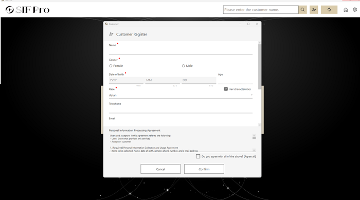Click the Cancel button

(x=160, y=169)
